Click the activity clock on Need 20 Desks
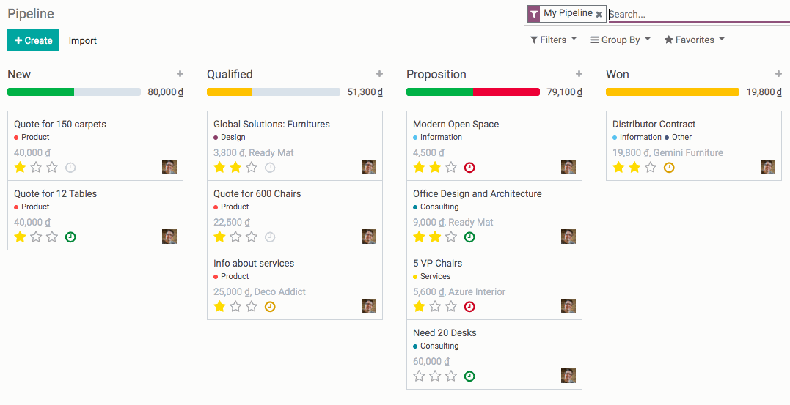The image size is (790, 405). pos(469,376)
